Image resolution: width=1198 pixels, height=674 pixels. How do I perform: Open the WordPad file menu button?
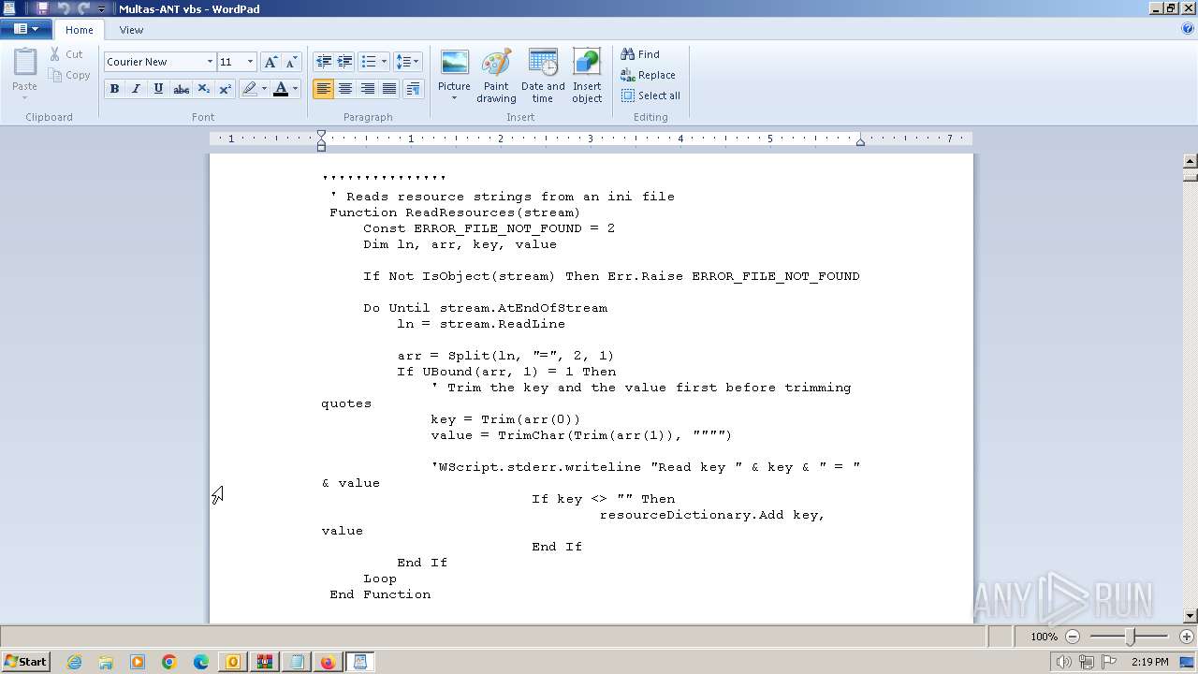click(x=26, y=29)
